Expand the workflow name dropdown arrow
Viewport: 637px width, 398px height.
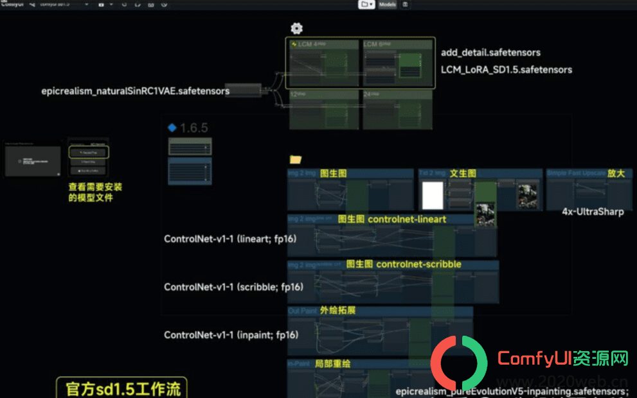[87, 4]
